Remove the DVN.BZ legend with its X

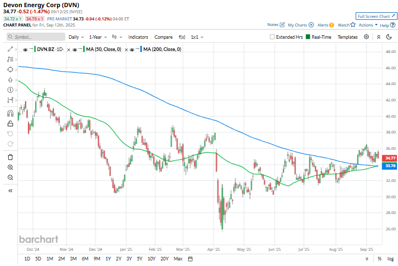pos(68,50)
